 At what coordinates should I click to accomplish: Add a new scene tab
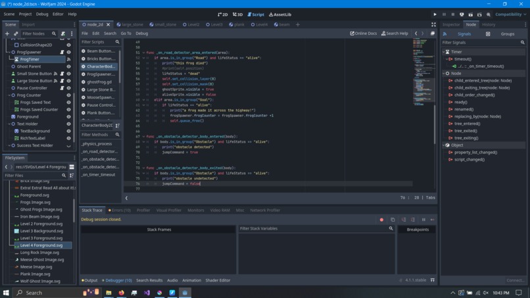click(x=298, y=24)
